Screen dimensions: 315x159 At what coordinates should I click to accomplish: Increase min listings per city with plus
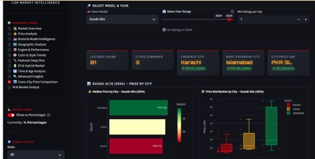(x=306, y=20)
